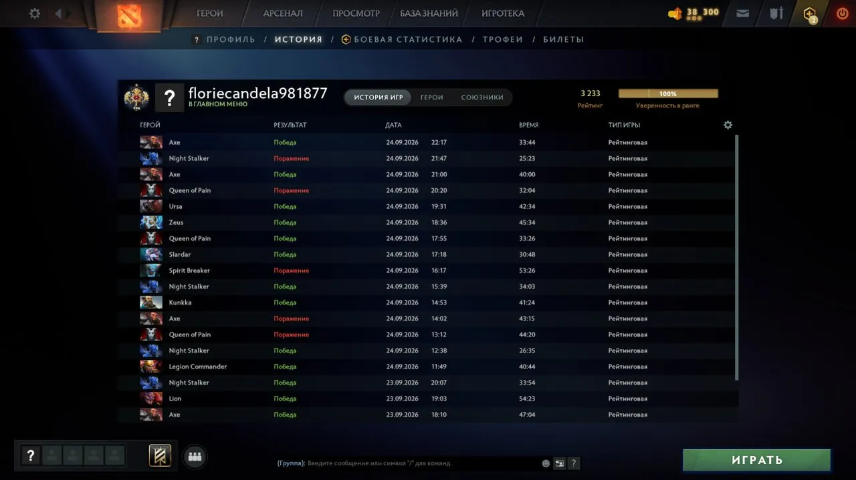856x480 pixels.
Task: Open the ПРОСМОТР top menu
Action: coord(356,13)
